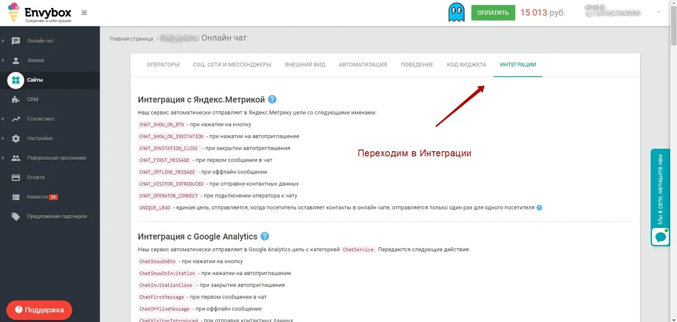Switch to Соц. сети и мессенджеры tab
Viewport: 677px width, 322px height.
coord(232,65)
